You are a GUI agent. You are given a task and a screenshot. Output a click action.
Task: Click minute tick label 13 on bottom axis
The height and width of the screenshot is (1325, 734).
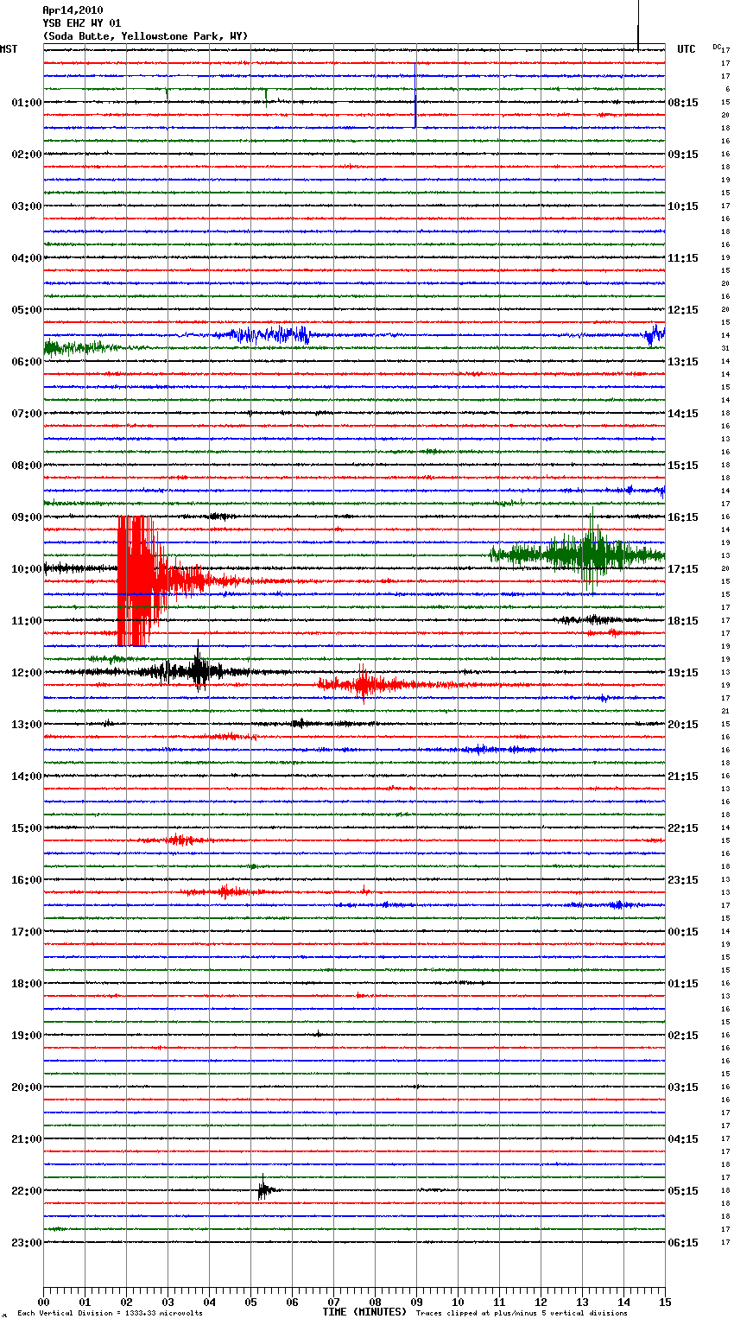coord(582,1302)
